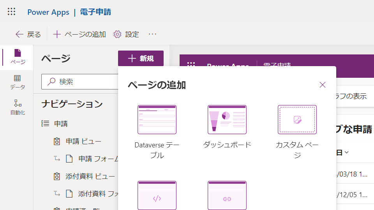
Task: Open the more commands ellipsis menu
Action: coord(152,34)
